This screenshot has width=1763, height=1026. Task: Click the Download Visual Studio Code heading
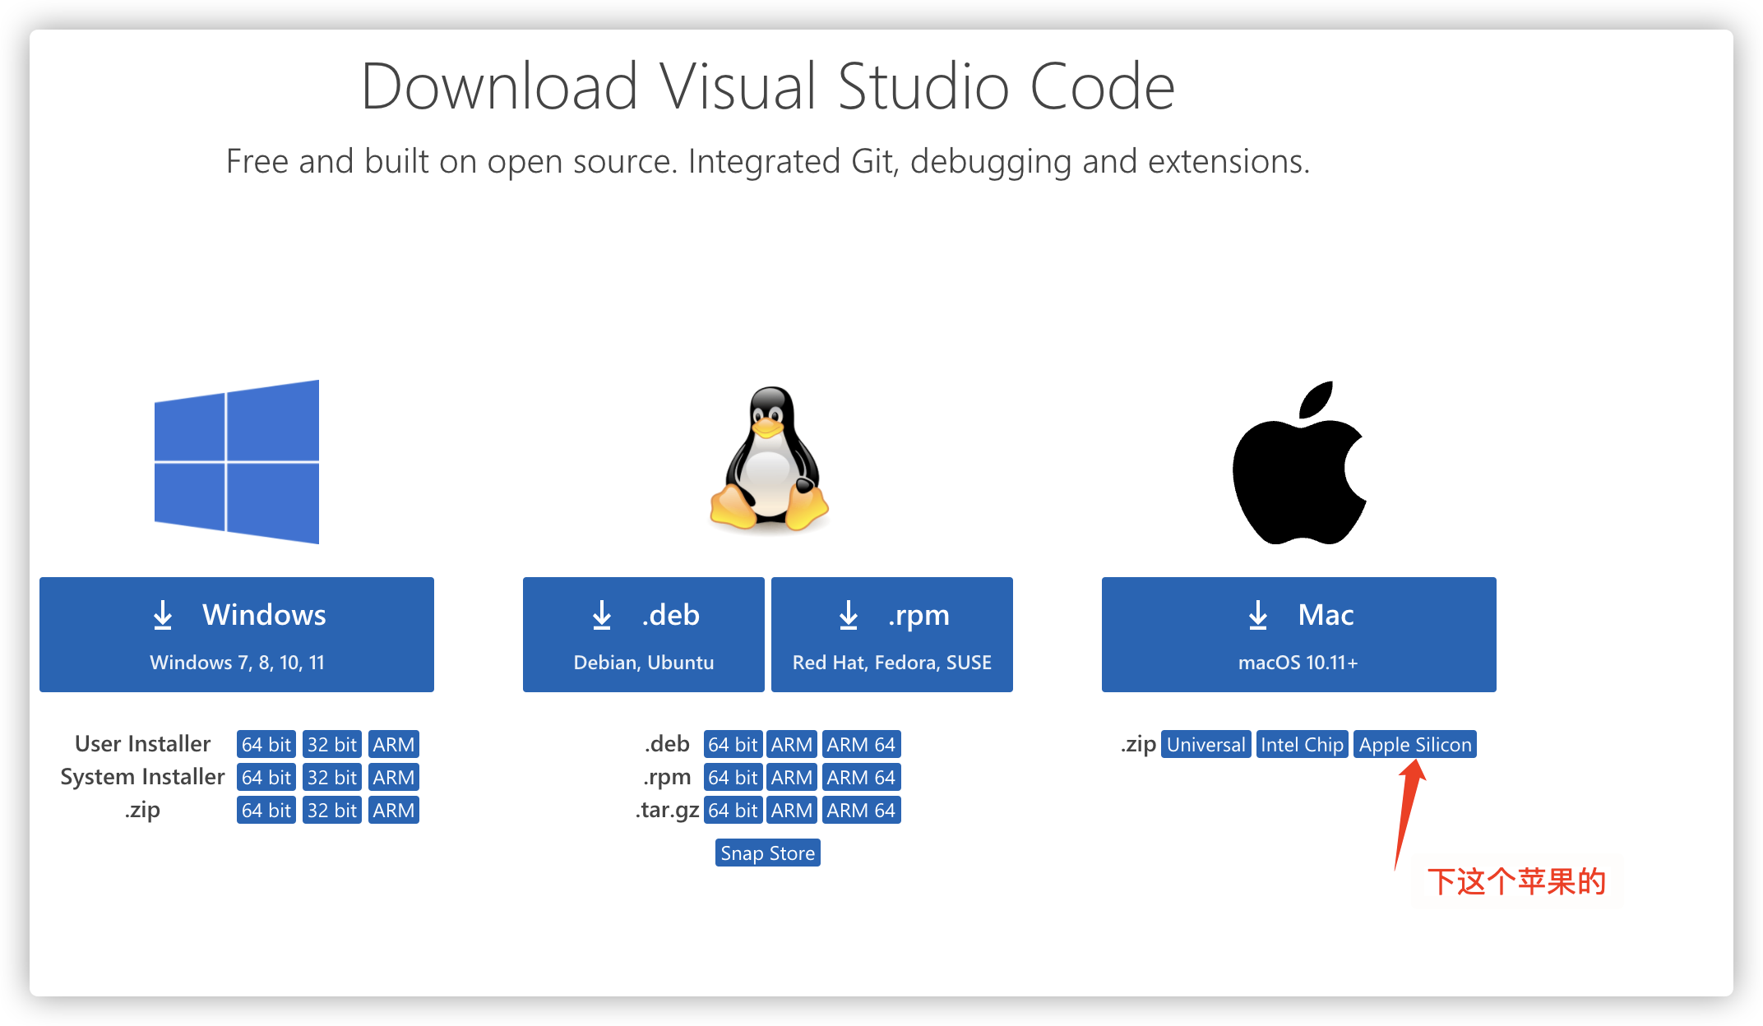pos(767,86)
